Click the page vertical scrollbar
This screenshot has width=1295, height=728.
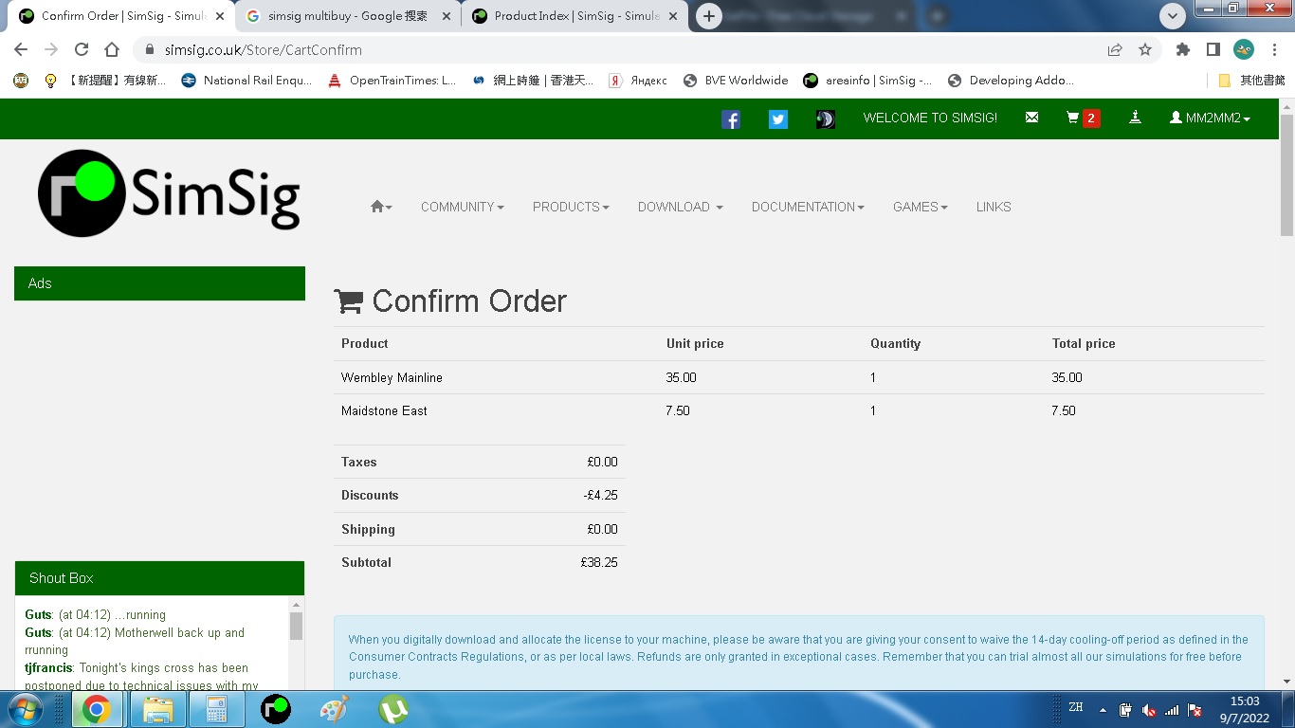(x=1286, y=175)
